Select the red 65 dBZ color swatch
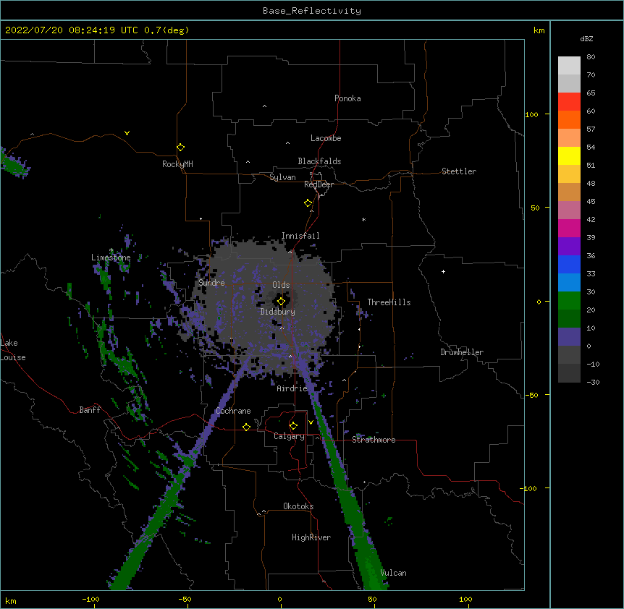624x609 pixels. pyautogui.click(x=569, y=101)
